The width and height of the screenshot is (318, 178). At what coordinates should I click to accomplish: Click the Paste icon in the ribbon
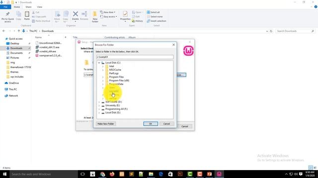27,15
